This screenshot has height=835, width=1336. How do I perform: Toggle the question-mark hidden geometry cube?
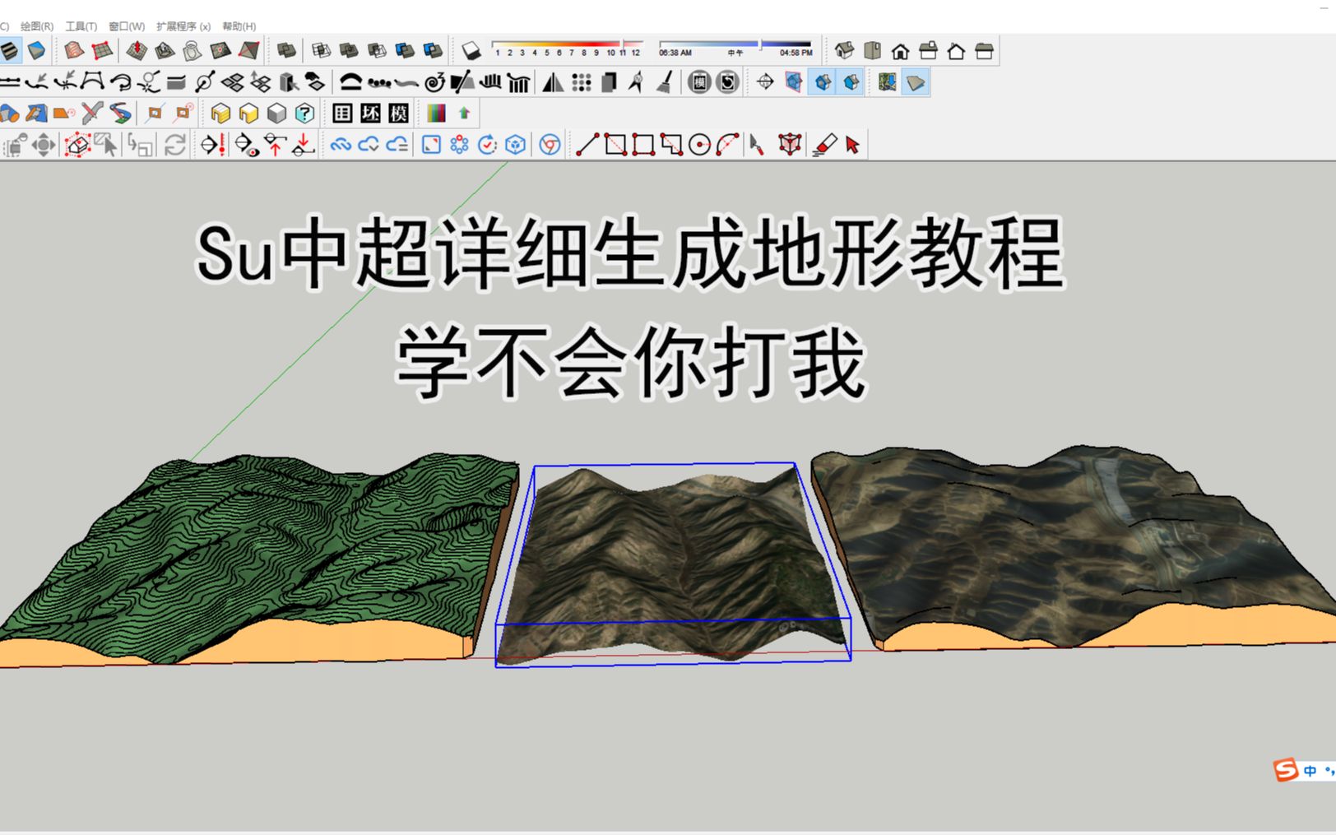(x=305, y=113)
